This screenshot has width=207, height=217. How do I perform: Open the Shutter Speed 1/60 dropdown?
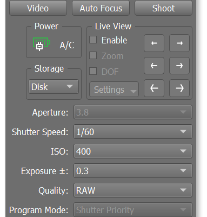pos(133,132)
